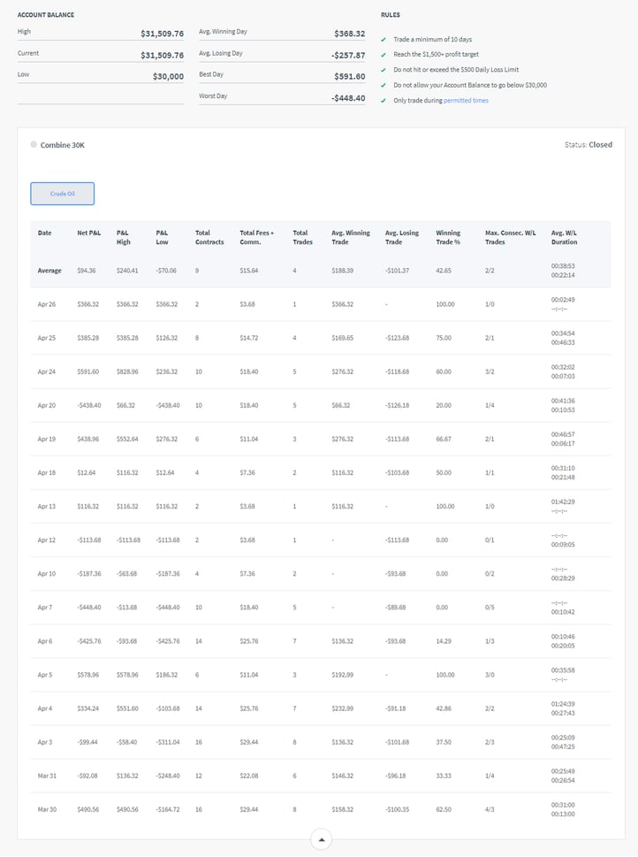Click checkmark beside the $1,500+ profit target rule
The width and height of the screenshot is (638, 857).
(x=384, y=55)
